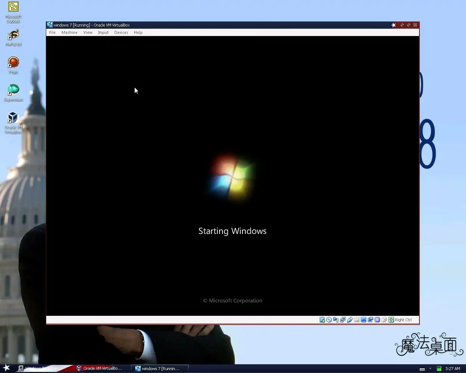The height and width of the screenshot is (373, 466).
Task: Click the Microsoft Corporation copyright text
Action: pyautogui.click(x=233, y=301)
